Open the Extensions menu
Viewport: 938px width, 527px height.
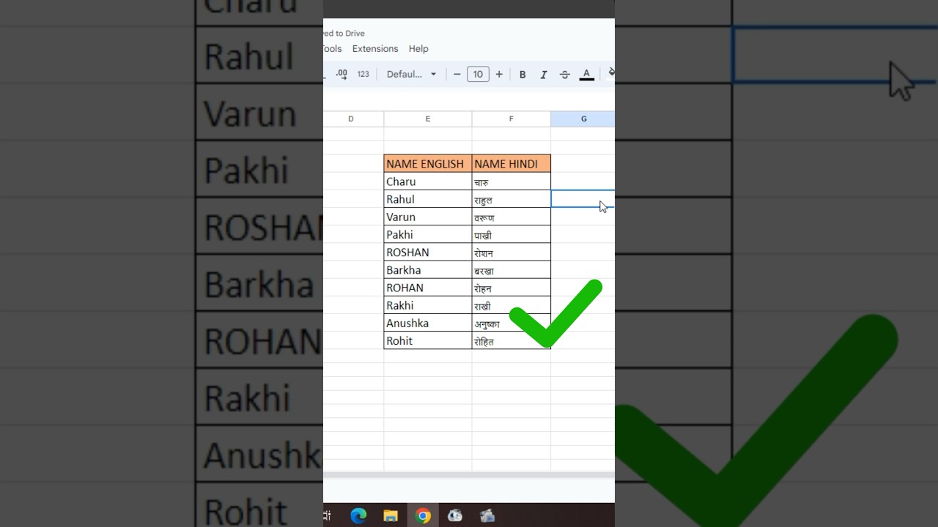pos(375,48)
